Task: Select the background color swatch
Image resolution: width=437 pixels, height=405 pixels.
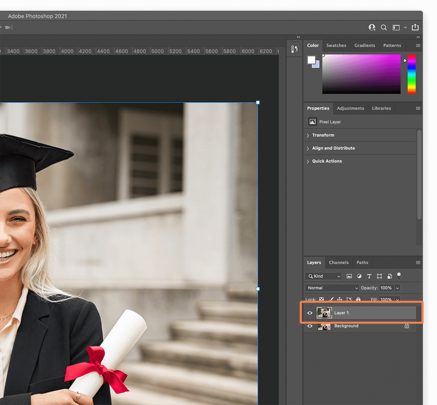Action: pyautogui.click(x=317, y=65)
